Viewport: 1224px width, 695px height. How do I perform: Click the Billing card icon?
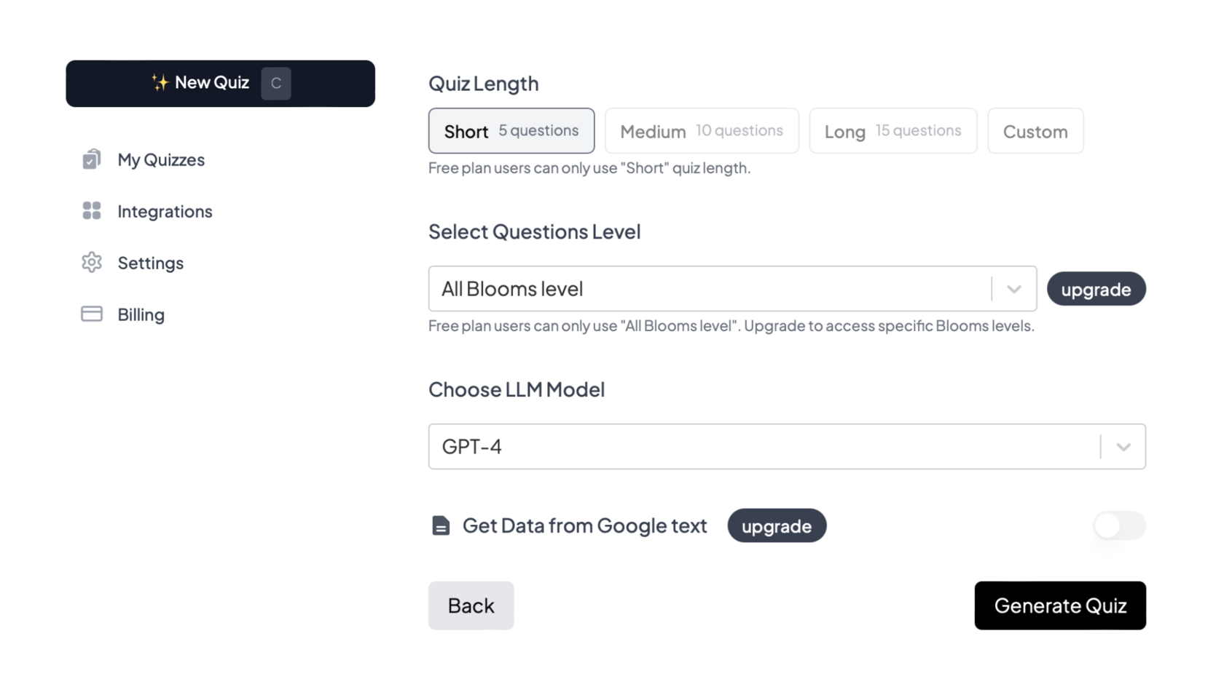(92, 314)
